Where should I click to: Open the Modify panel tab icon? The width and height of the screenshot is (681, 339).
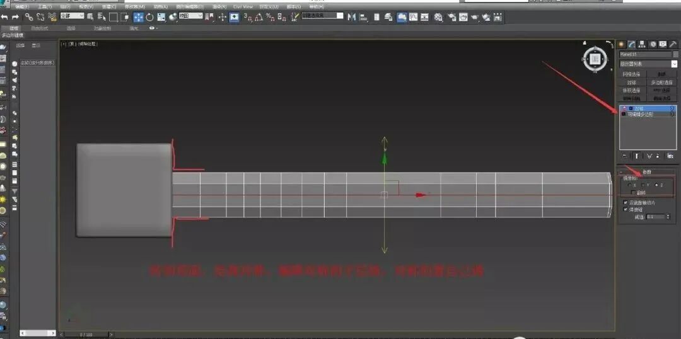(x=631, y=44)
